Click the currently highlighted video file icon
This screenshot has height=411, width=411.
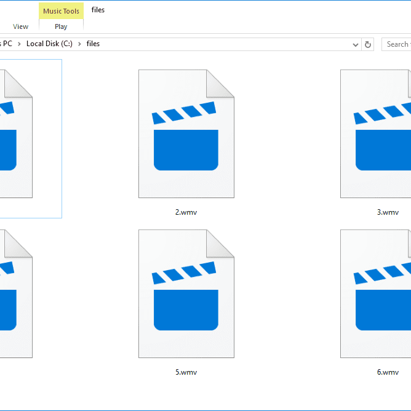coord(15,134)
